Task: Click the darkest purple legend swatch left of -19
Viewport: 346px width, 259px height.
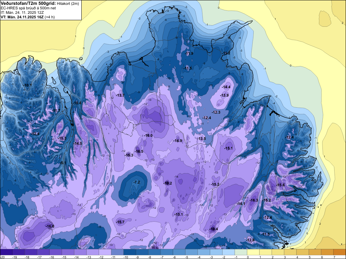Action: tap(6, 252)
